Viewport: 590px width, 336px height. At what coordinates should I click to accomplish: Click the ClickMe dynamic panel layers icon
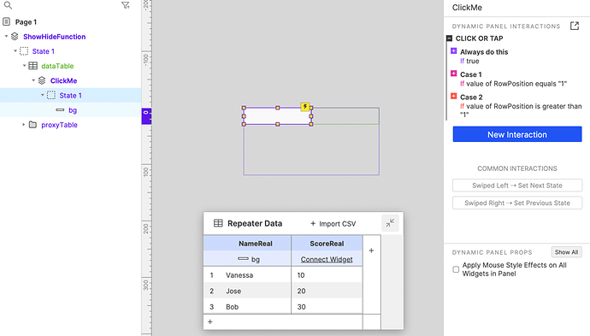coord(42,80)
